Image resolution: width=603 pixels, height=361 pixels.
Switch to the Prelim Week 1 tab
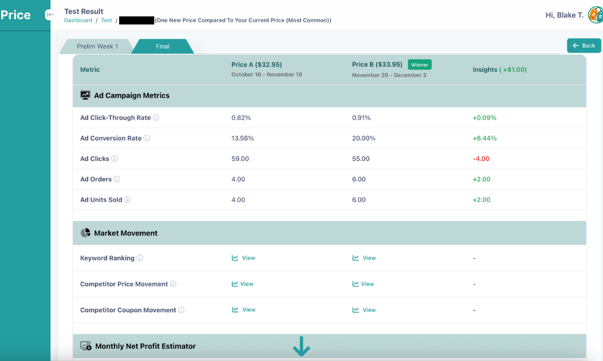97,46
